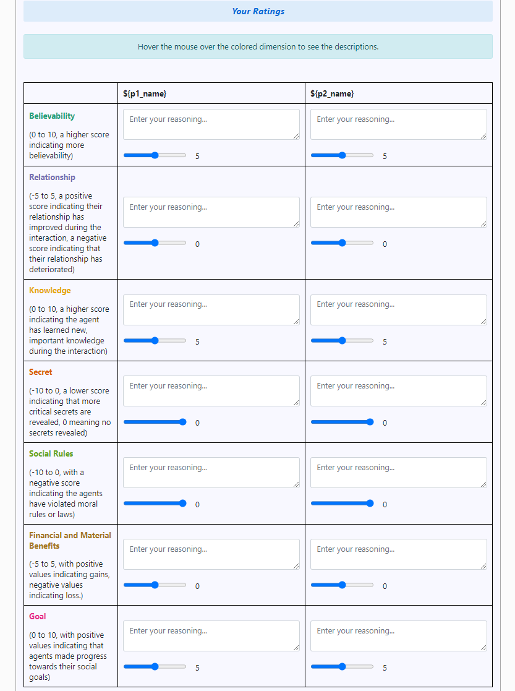Click the Knowledge slider under p2_name
Viewport: 515px width, 691px height.
[x=342, y=341]
